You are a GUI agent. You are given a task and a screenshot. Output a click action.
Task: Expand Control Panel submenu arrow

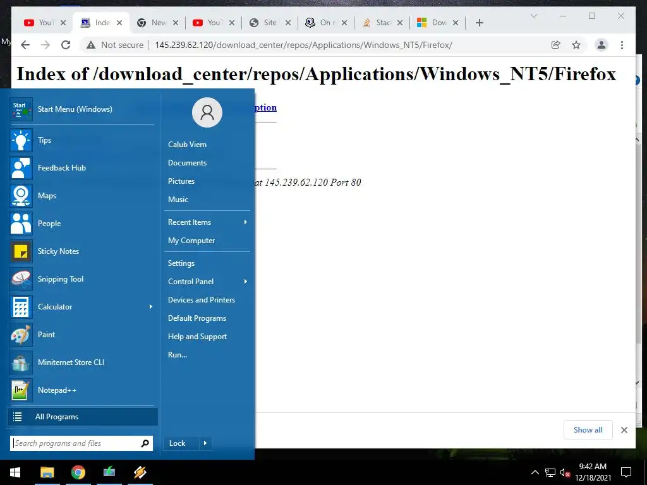(246, 281)
